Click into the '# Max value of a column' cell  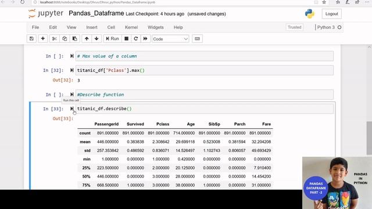coord(205,56)
